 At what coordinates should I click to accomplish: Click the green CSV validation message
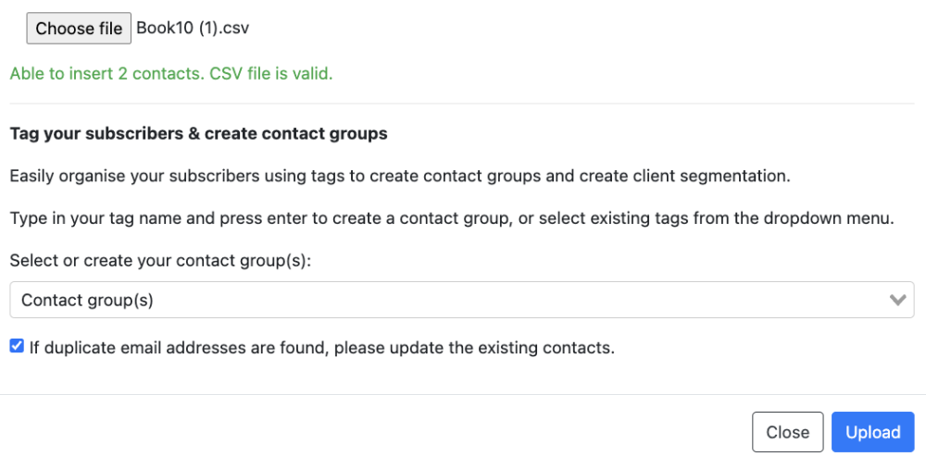coord(170,74)
